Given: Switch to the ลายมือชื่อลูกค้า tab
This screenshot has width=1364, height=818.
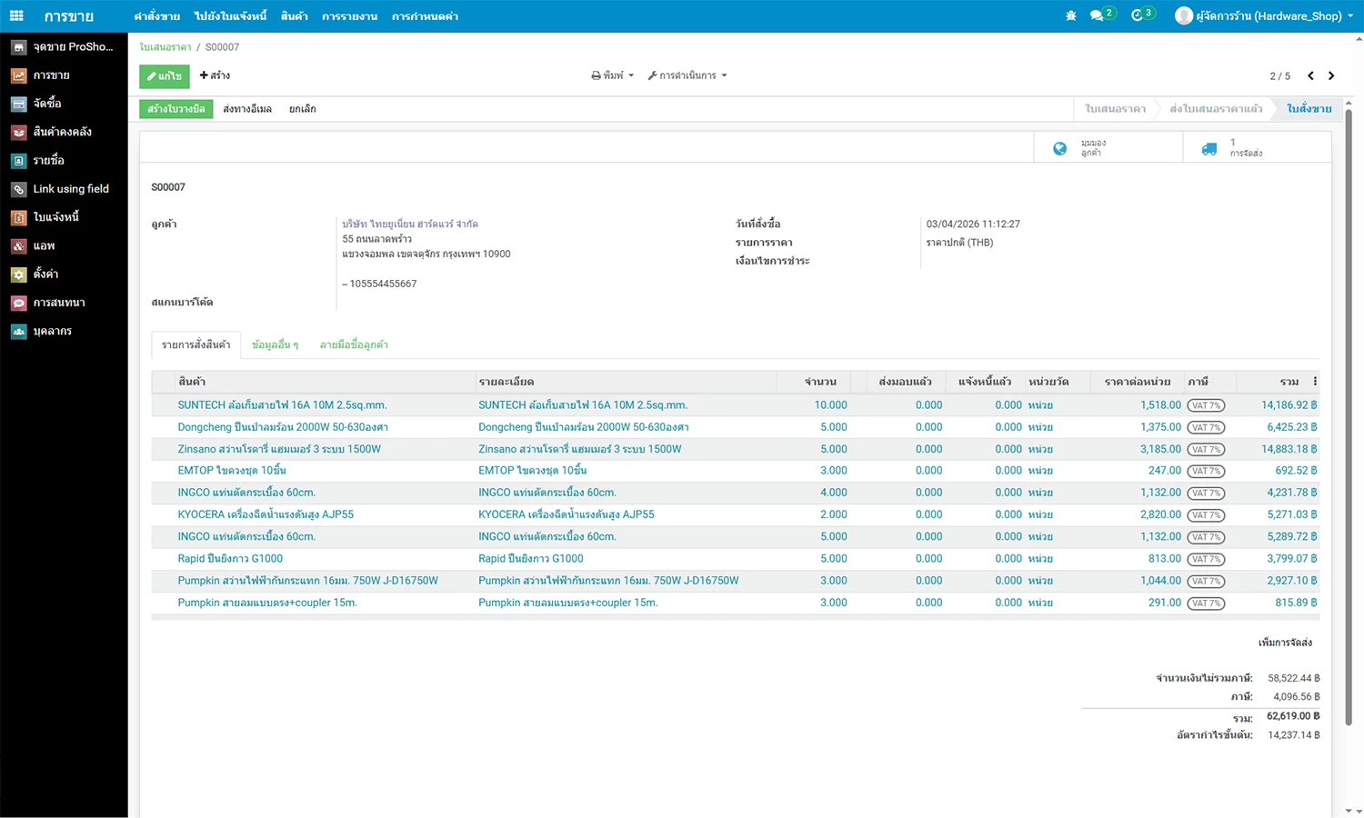Looking at the screenshot, I should click(354, 345).
